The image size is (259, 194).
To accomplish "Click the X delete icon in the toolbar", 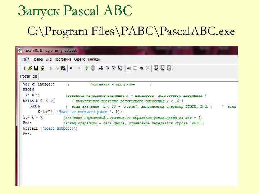I will tap(148, 68).
